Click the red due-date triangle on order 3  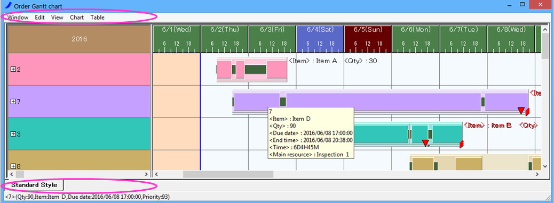click(425, 143)
